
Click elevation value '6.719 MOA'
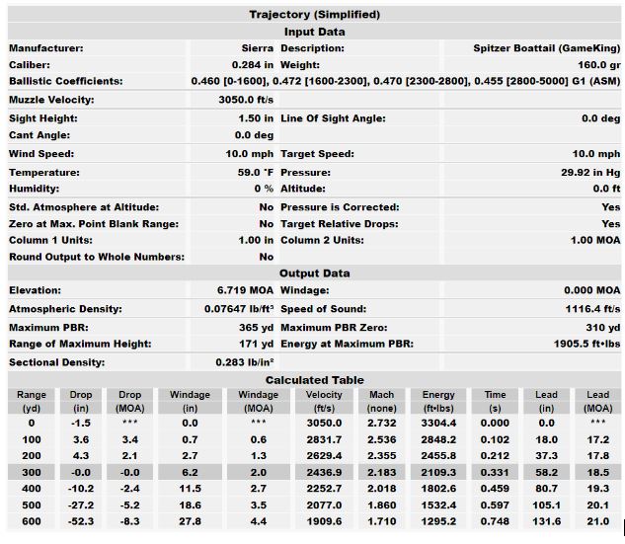[245, 290]
